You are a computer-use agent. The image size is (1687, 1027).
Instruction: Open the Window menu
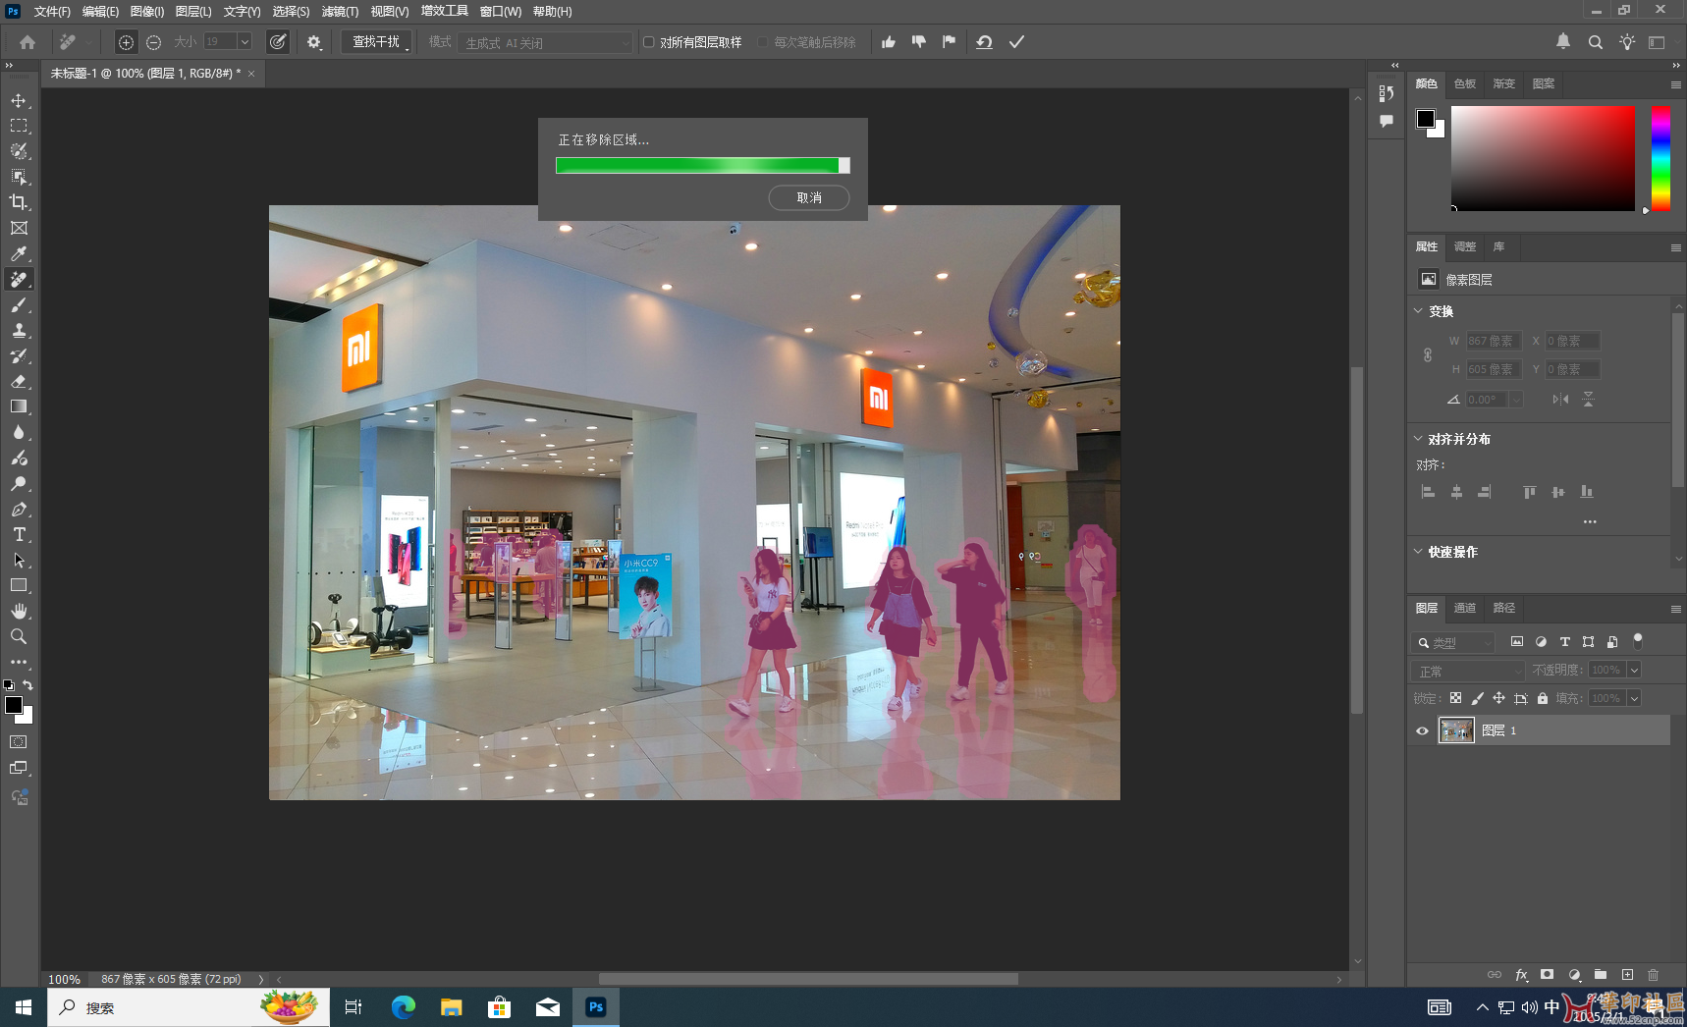(x=500, y=12)
